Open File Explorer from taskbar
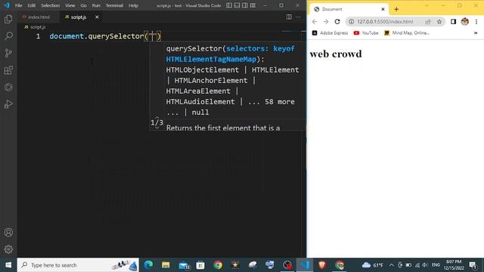484x272 pixels. pos(166,265)
